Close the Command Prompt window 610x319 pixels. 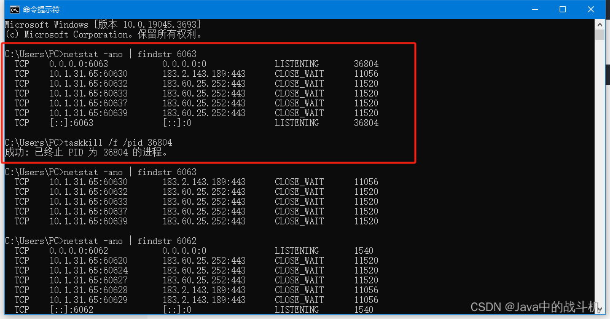[x=590, y=9]
